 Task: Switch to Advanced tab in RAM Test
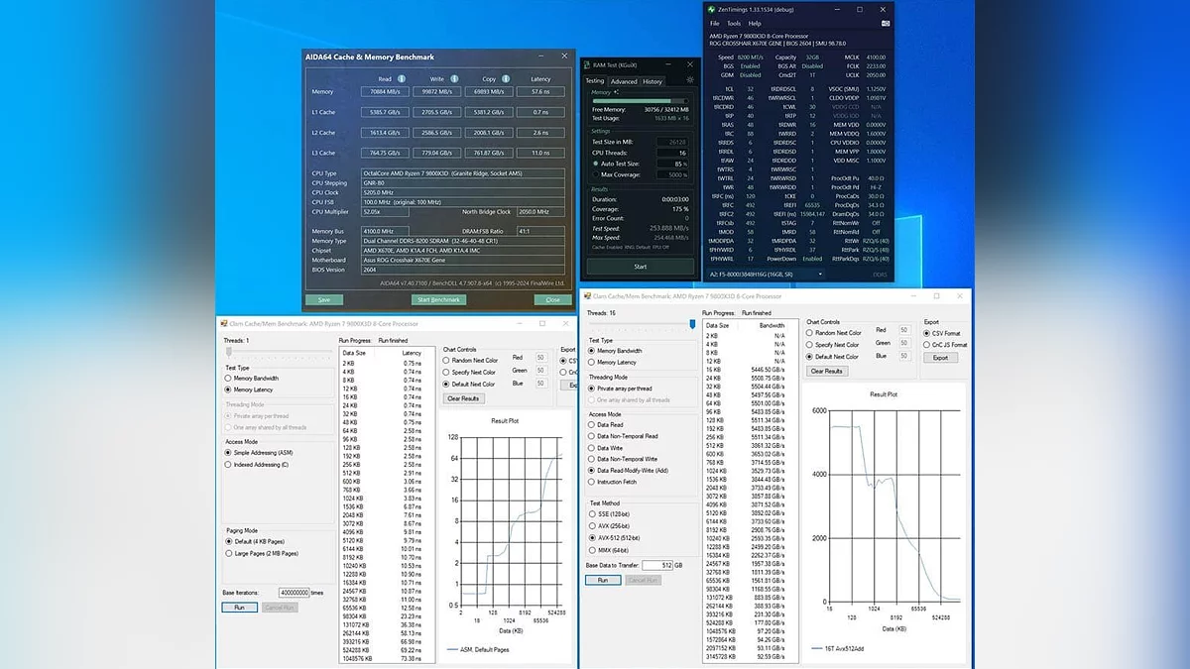point(624,81)
